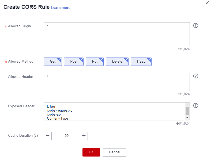Click help icon beside Allowed Header

click(195, 76)
